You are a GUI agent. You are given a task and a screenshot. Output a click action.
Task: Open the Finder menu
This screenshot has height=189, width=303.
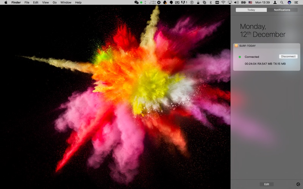[16, 2]
